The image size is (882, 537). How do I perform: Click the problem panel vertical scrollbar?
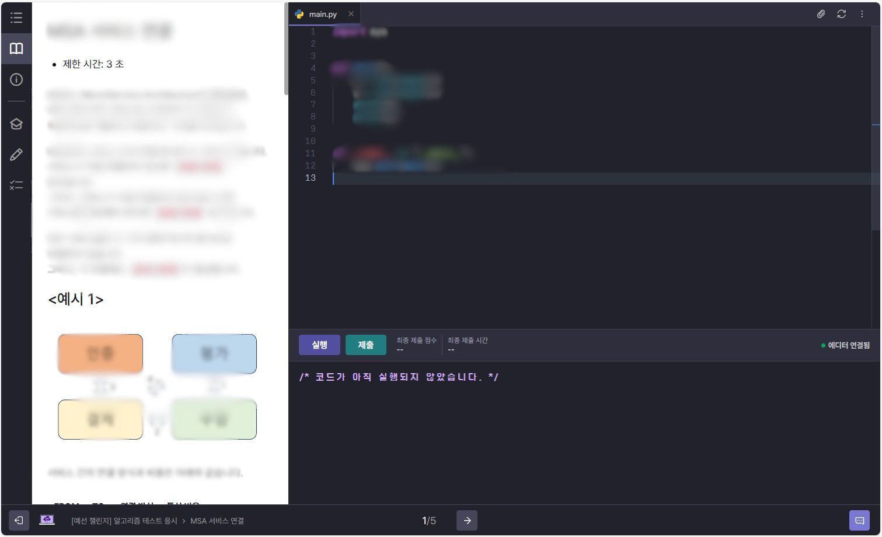click(x=286, y=50)
